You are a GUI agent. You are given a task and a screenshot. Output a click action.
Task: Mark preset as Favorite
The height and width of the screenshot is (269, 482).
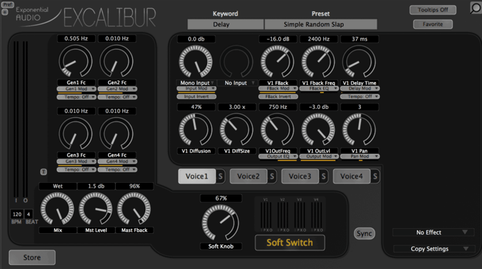[433, 24]
